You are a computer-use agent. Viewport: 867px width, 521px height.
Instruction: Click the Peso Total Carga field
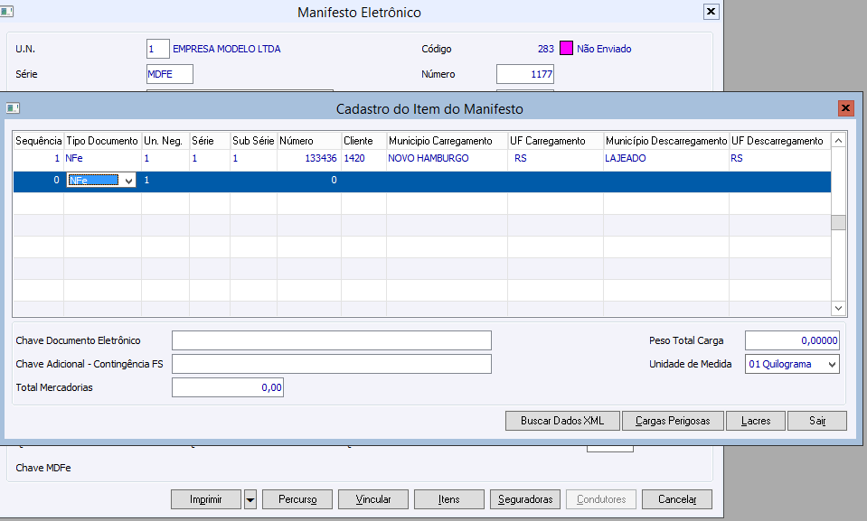click(791, 340)
